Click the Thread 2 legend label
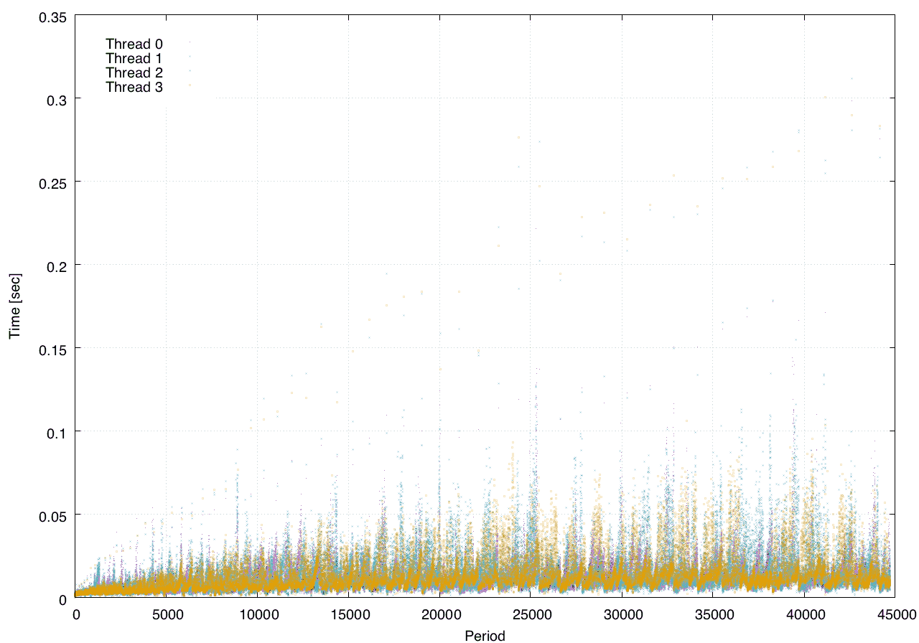The width and height of the screenshot is (919, 643). [x=134, y=73]
